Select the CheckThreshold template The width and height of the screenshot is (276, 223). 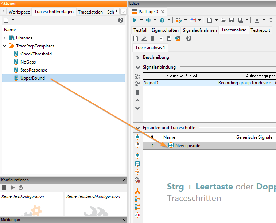coord(36,54)
